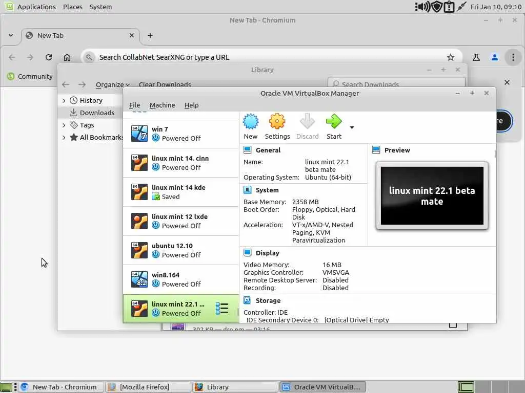
Task: Open the General section header icon
Action: click(x=248, y=150)
